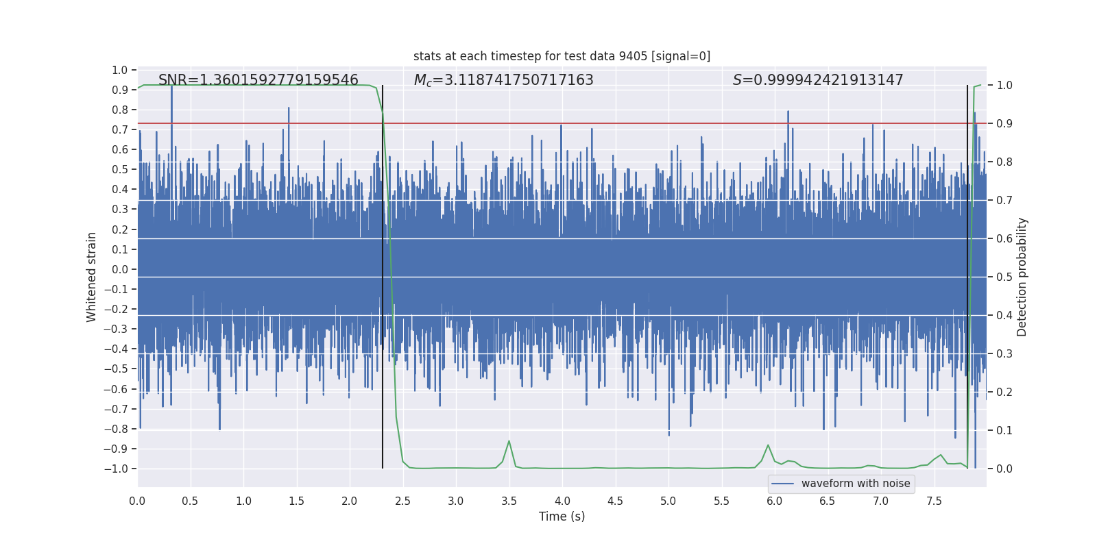Select the 0.7 tick on the Whitened strain axis
The image size is (1097, 548).
click(120, 129)
